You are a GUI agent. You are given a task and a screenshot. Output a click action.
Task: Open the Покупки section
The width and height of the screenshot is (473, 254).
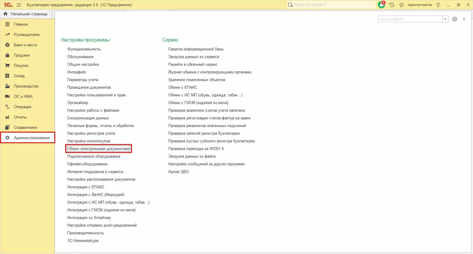pyautogui.click(x=27, y=65)
